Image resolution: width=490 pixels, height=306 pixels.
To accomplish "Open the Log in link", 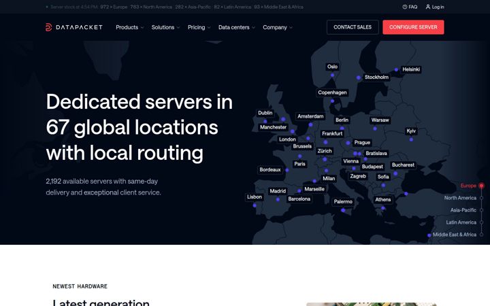I will [x=435, y=7].
